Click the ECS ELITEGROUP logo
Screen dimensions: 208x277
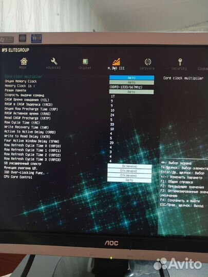15,50
